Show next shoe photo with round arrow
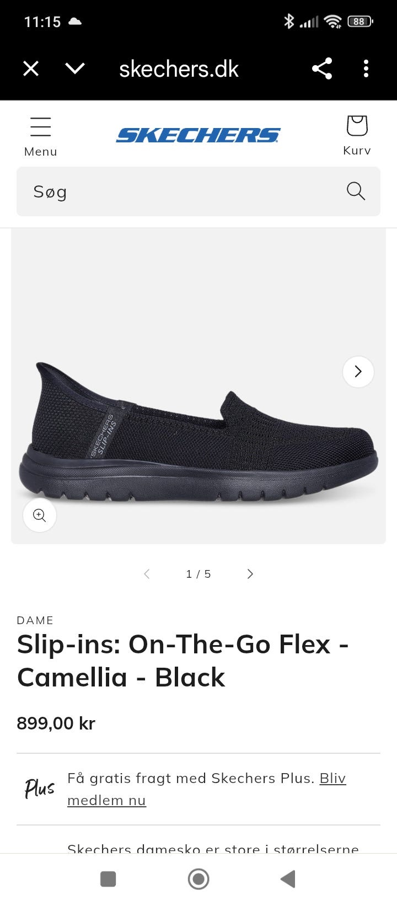The height and width of the screenshot is (905, 397). coord(358,371)
